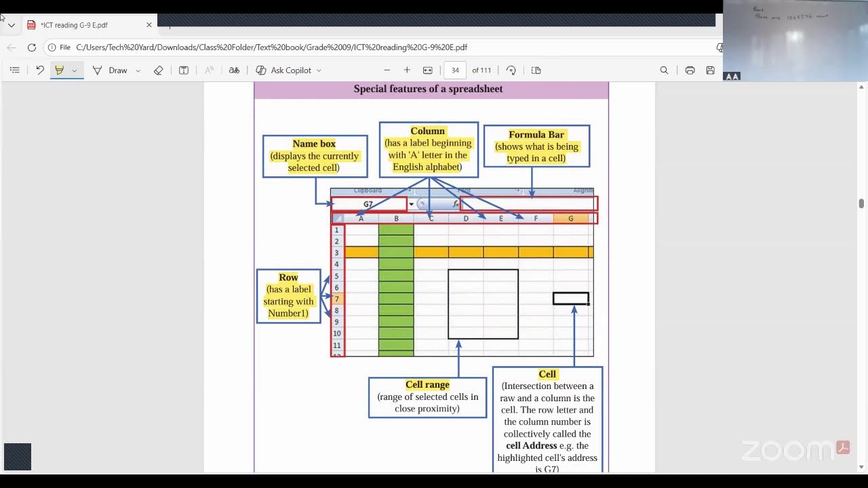Close the ICT reading G-9 E.pdf tab
Screen dimensions: 868x488
coord(149,25)
